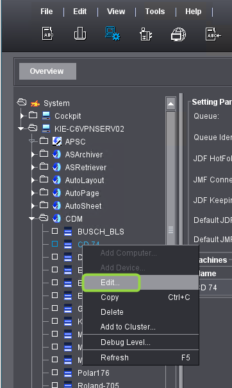Click the Cockpit computer icon
232x388 pixels.
46,116
